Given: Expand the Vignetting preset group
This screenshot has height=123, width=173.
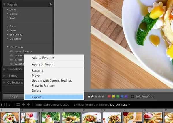Looking at the screenshot, I should pyautogui.click(x=7, y=39).
